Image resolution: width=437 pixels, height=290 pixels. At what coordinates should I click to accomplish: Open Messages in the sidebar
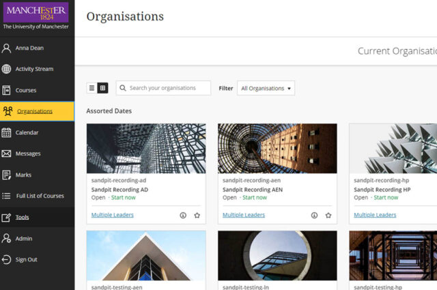coord(28,154)
